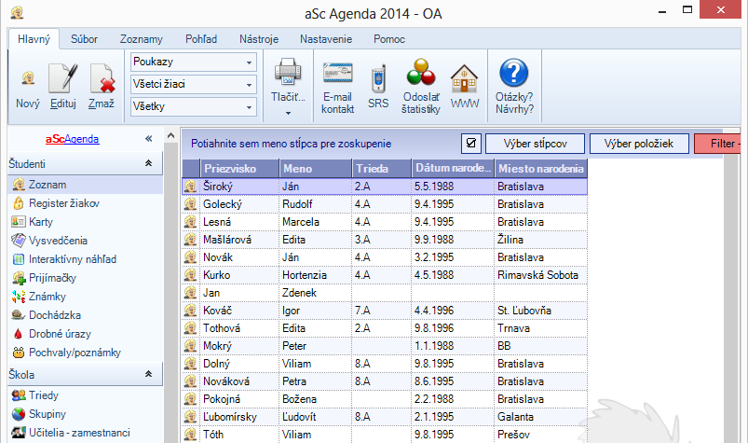This screenshot has height=443, width=748.
Task: Open the Všetci žiaci dropdown
Action: 193,84
